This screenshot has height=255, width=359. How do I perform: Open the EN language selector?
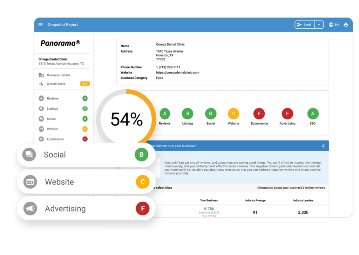[336, 25]
